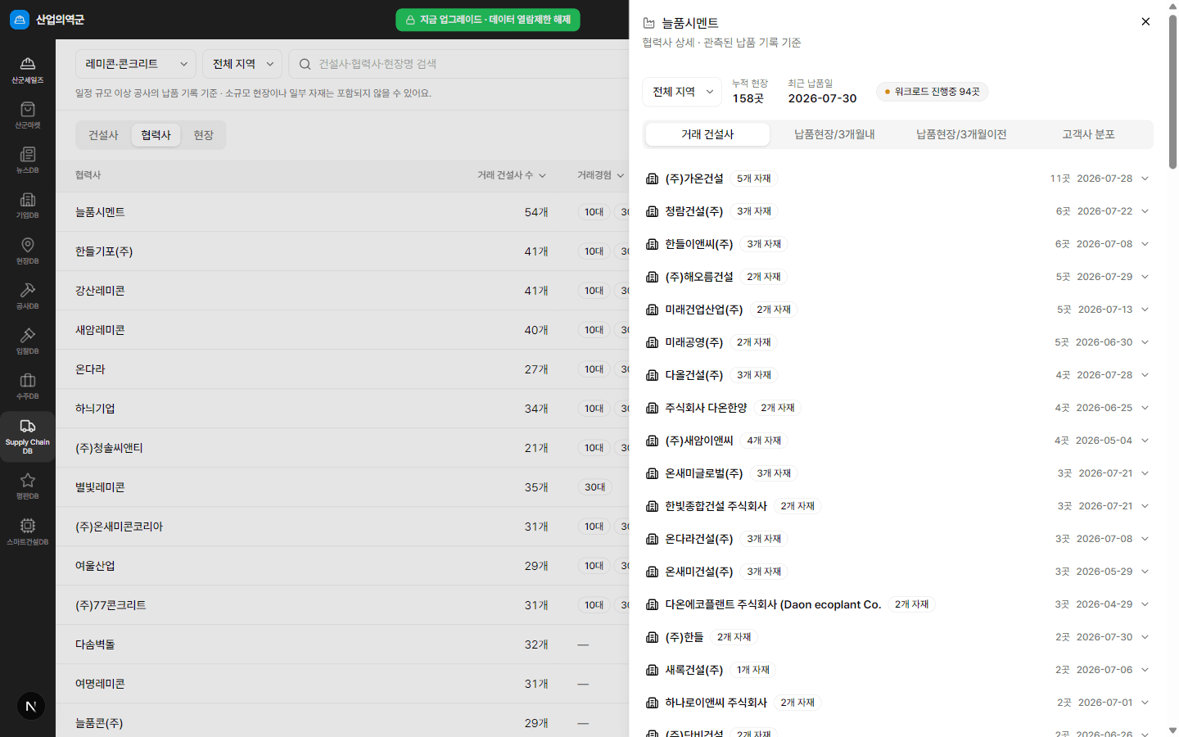Open the 강산레미콘 partner row
1179x737 pixels.
342,291
